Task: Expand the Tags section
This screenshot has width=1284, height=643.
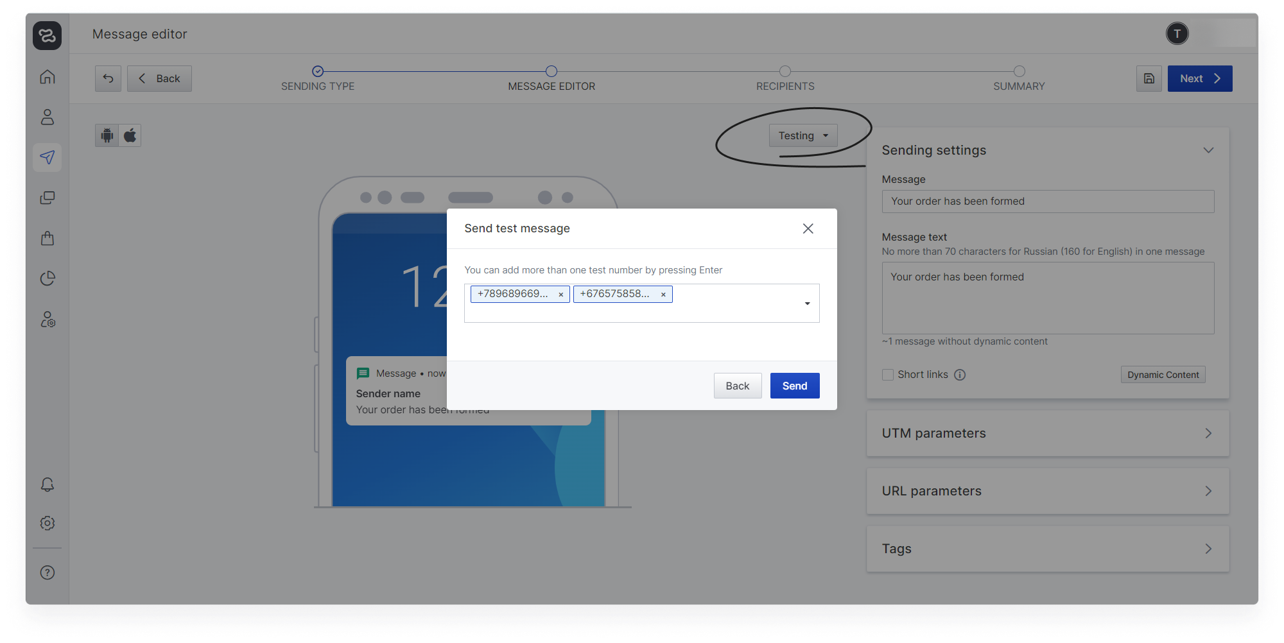Action: pyautogui.click(x=1048, y=549)
